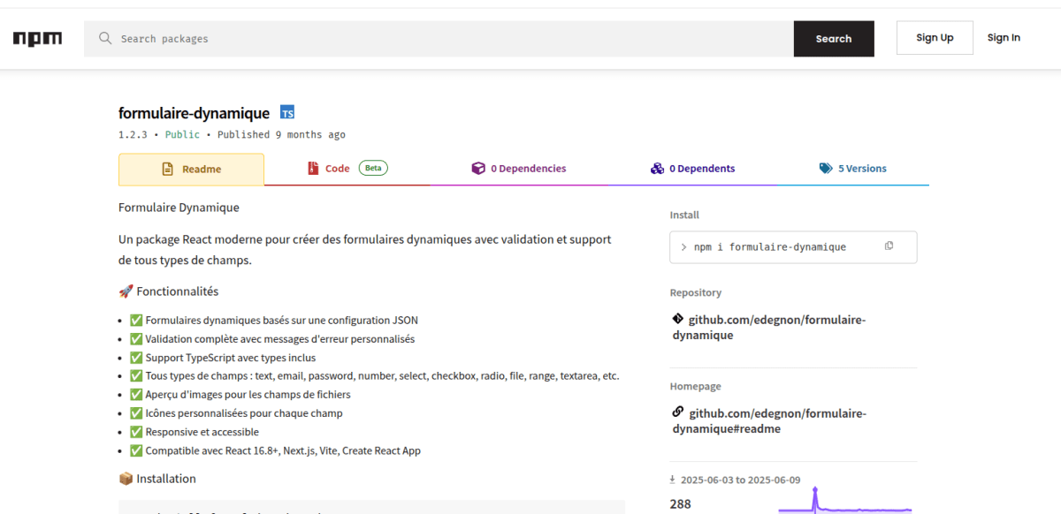1061x514 pixels.
Task: Click the Aperçu d'images list item
Action: click(240, 395)
